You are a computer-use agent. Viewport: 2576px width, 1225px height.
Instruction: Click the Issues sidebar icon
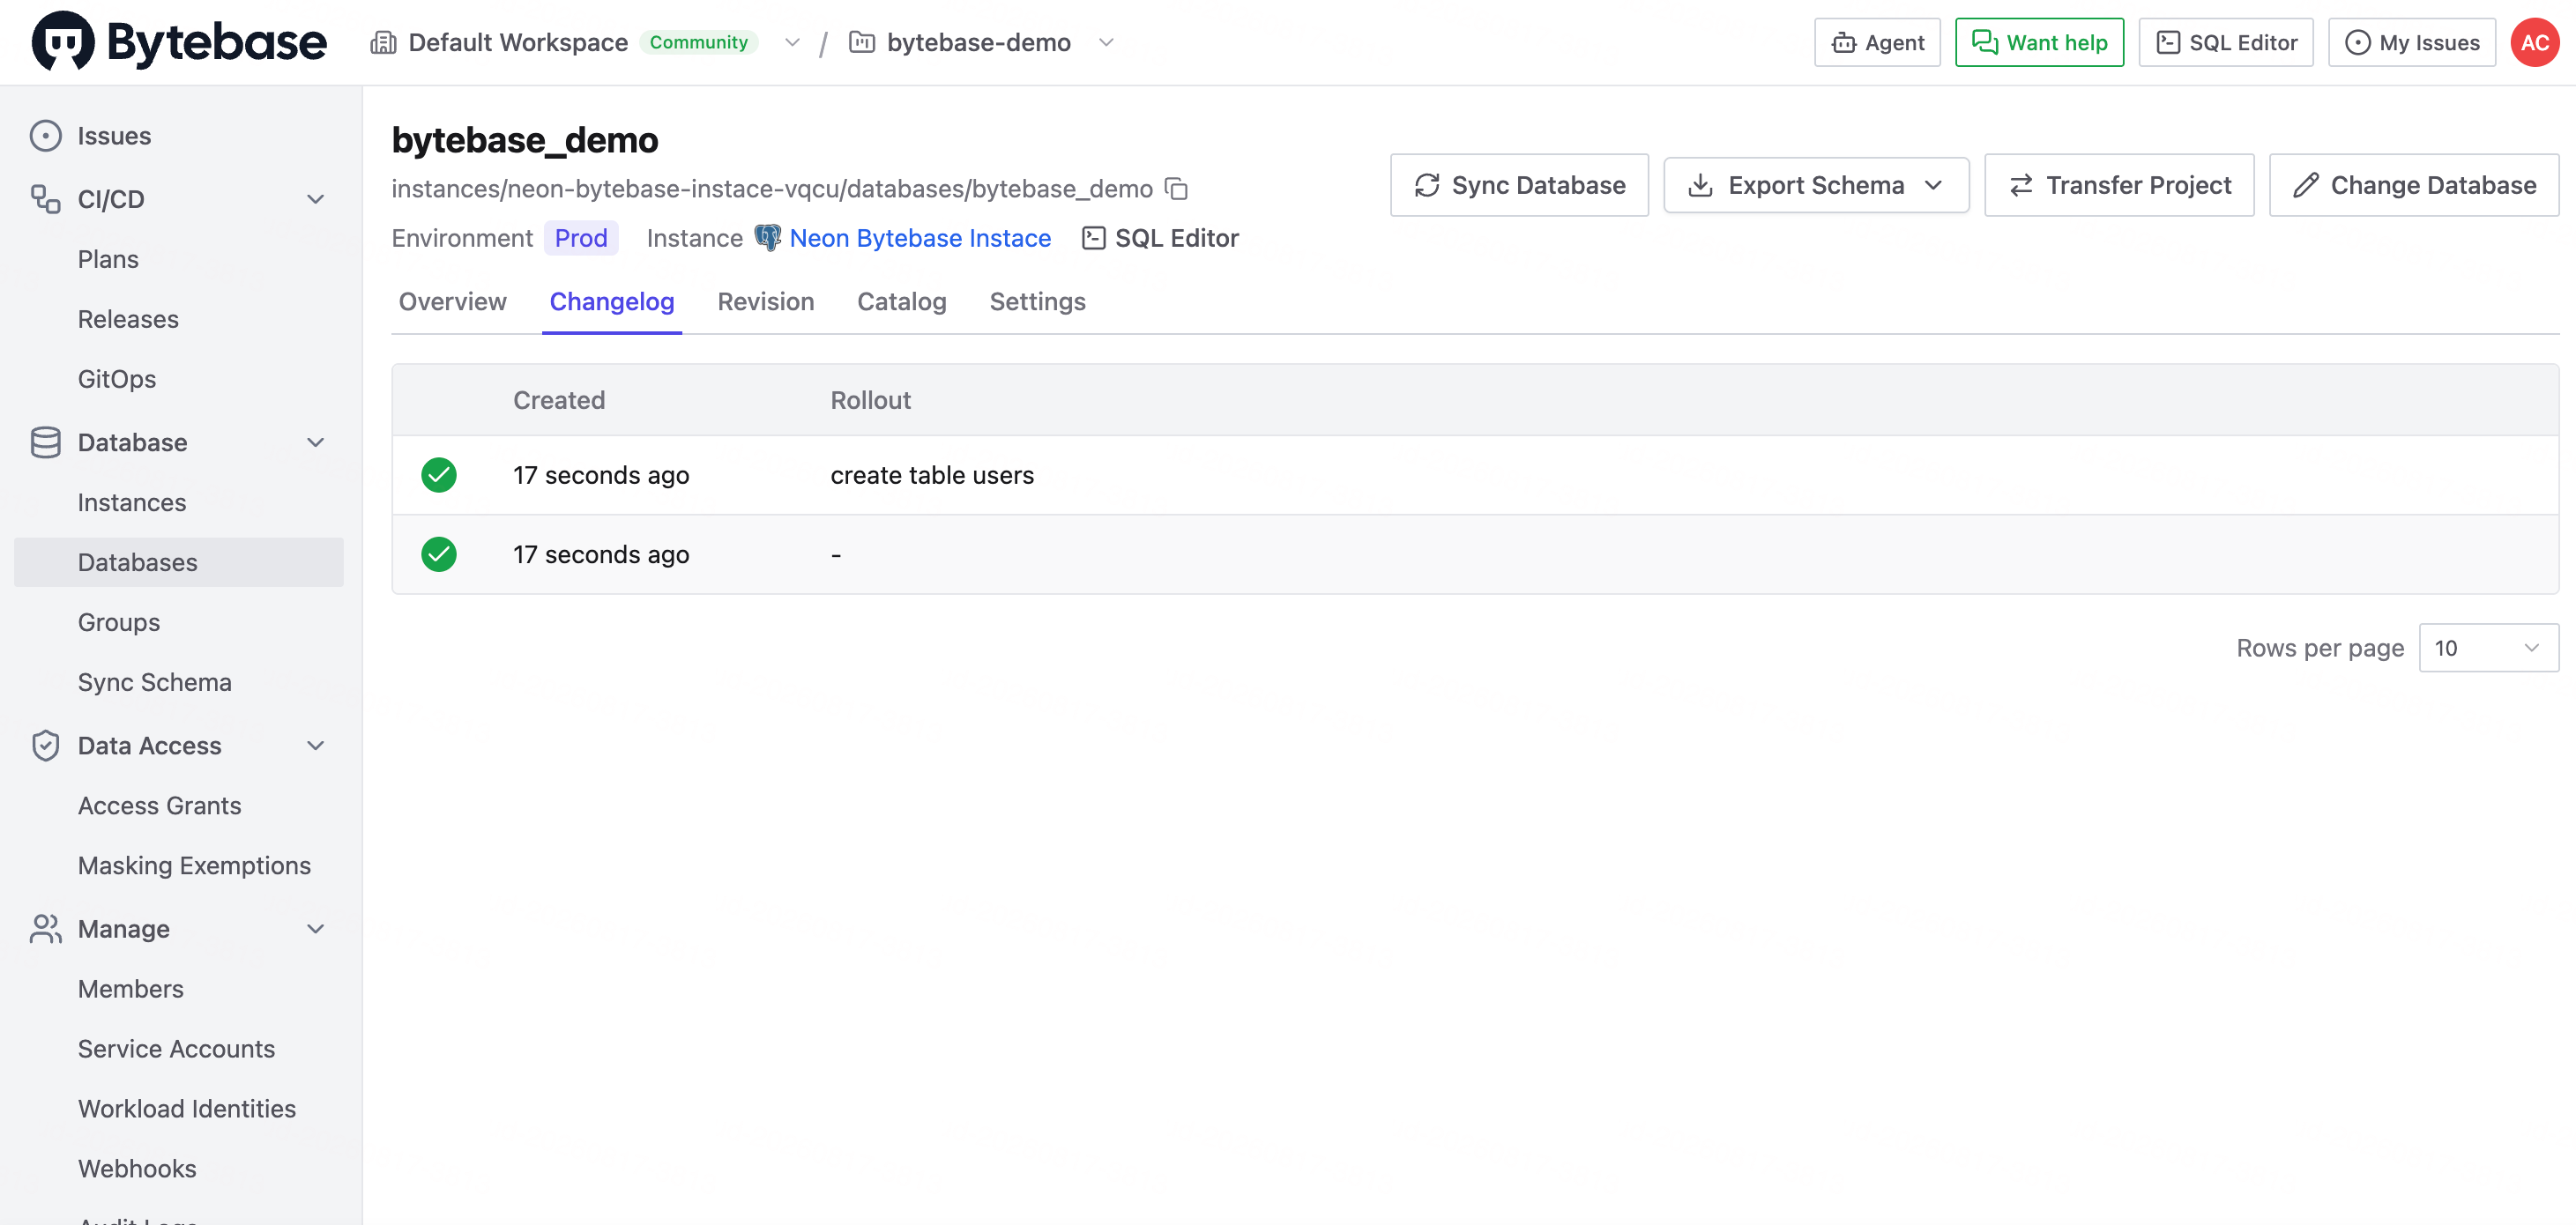pos(45,136)
